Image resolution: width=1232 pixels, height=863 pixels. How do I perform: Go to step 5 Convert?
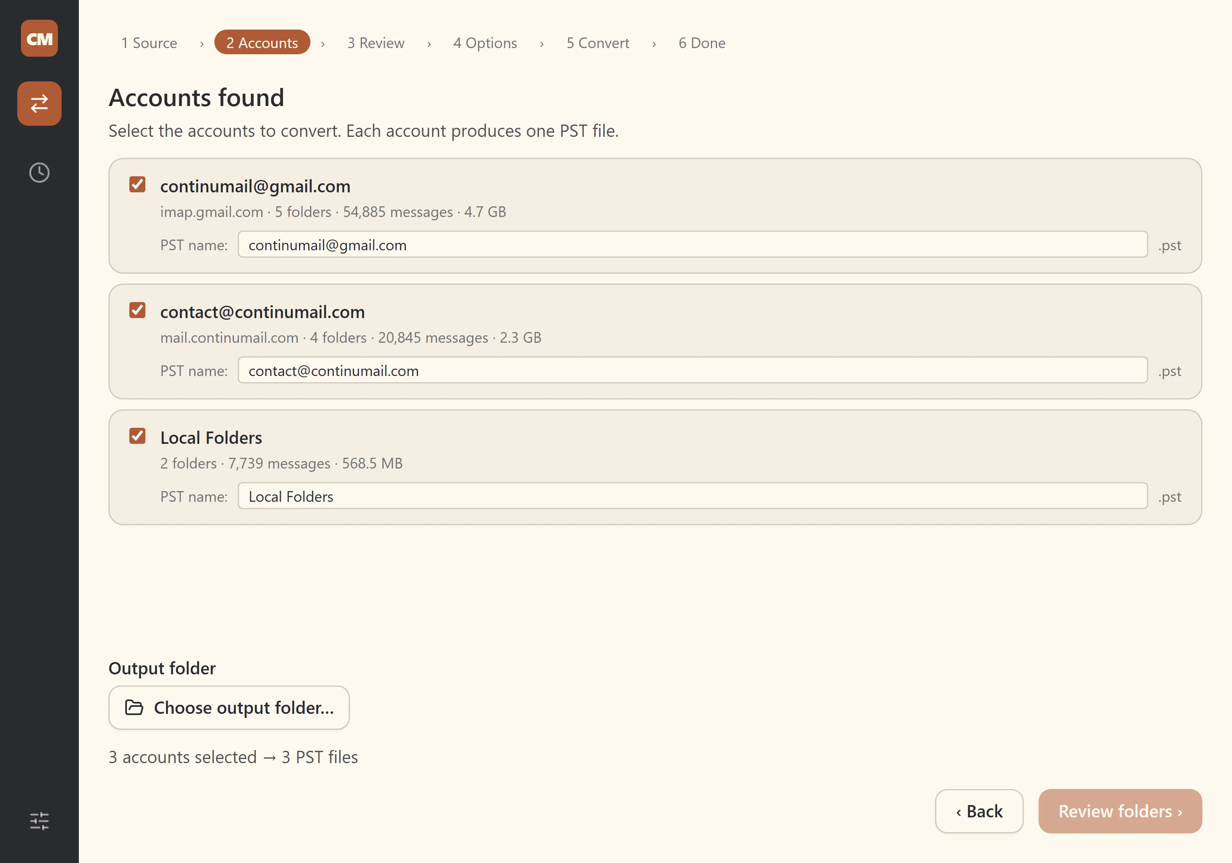click(x=598, y=42)
